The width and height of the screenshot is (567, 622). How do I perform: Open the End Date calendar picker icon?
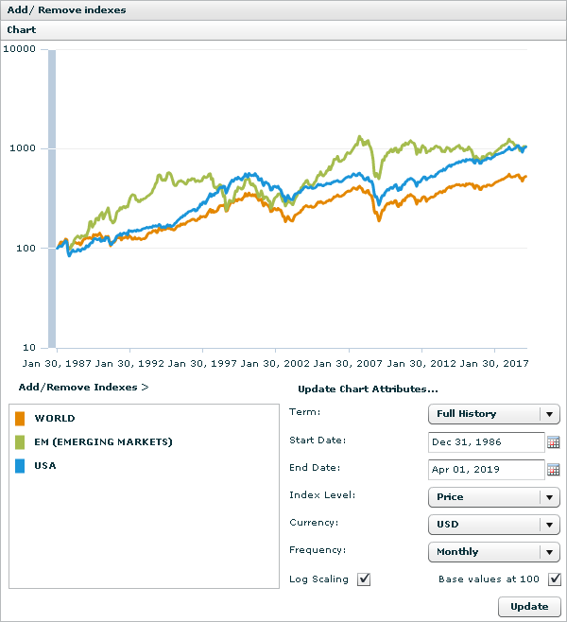coord(554,470)
